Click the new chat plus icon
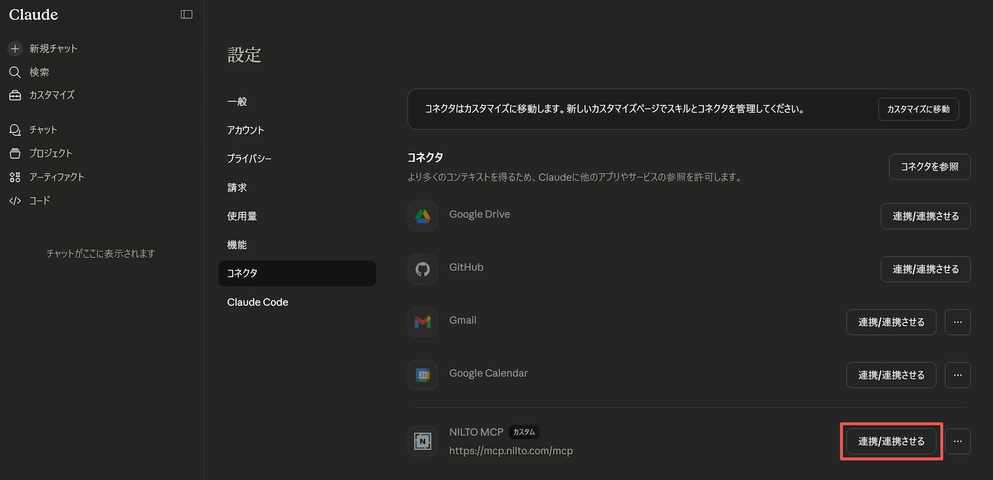Image resolution: width=993 pixels, height=480 pixels. tap(15, 48)
